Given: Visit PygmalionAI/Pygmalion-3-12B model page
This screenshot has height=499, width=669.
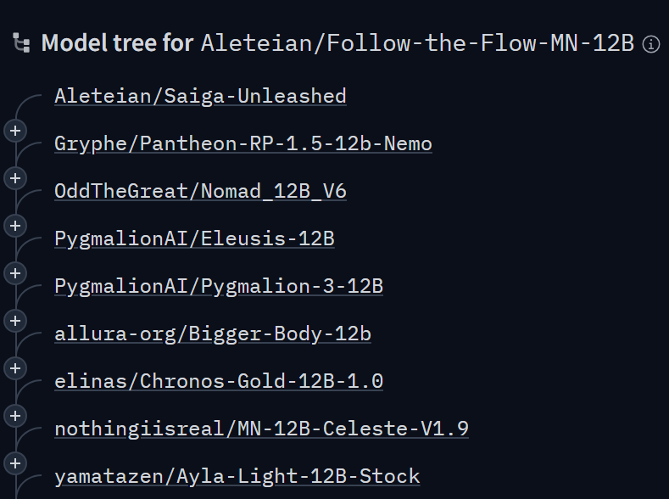Looking at the screenshot, I should pos(219,286).
